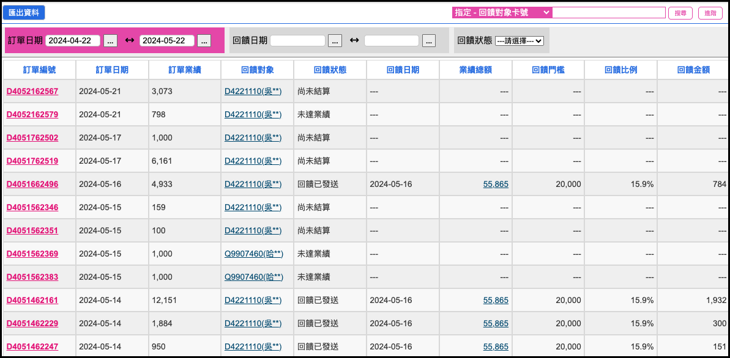
Task: Open order D4051662496
Action: pos(32,184)
